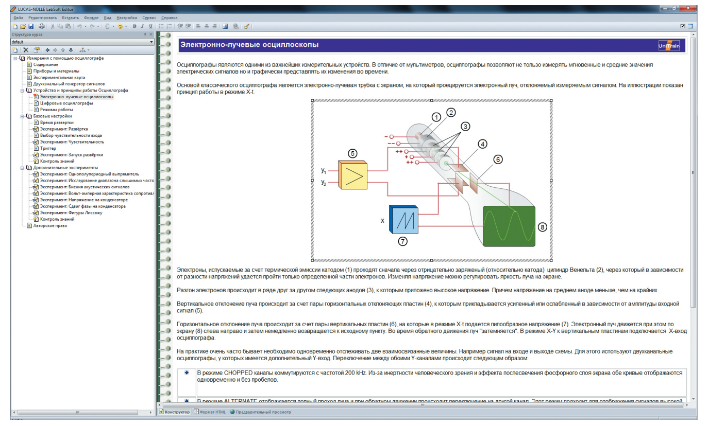This screenshot has height=426, width=708.
Task: Apply bulleted list formatting
Action: 161,26
